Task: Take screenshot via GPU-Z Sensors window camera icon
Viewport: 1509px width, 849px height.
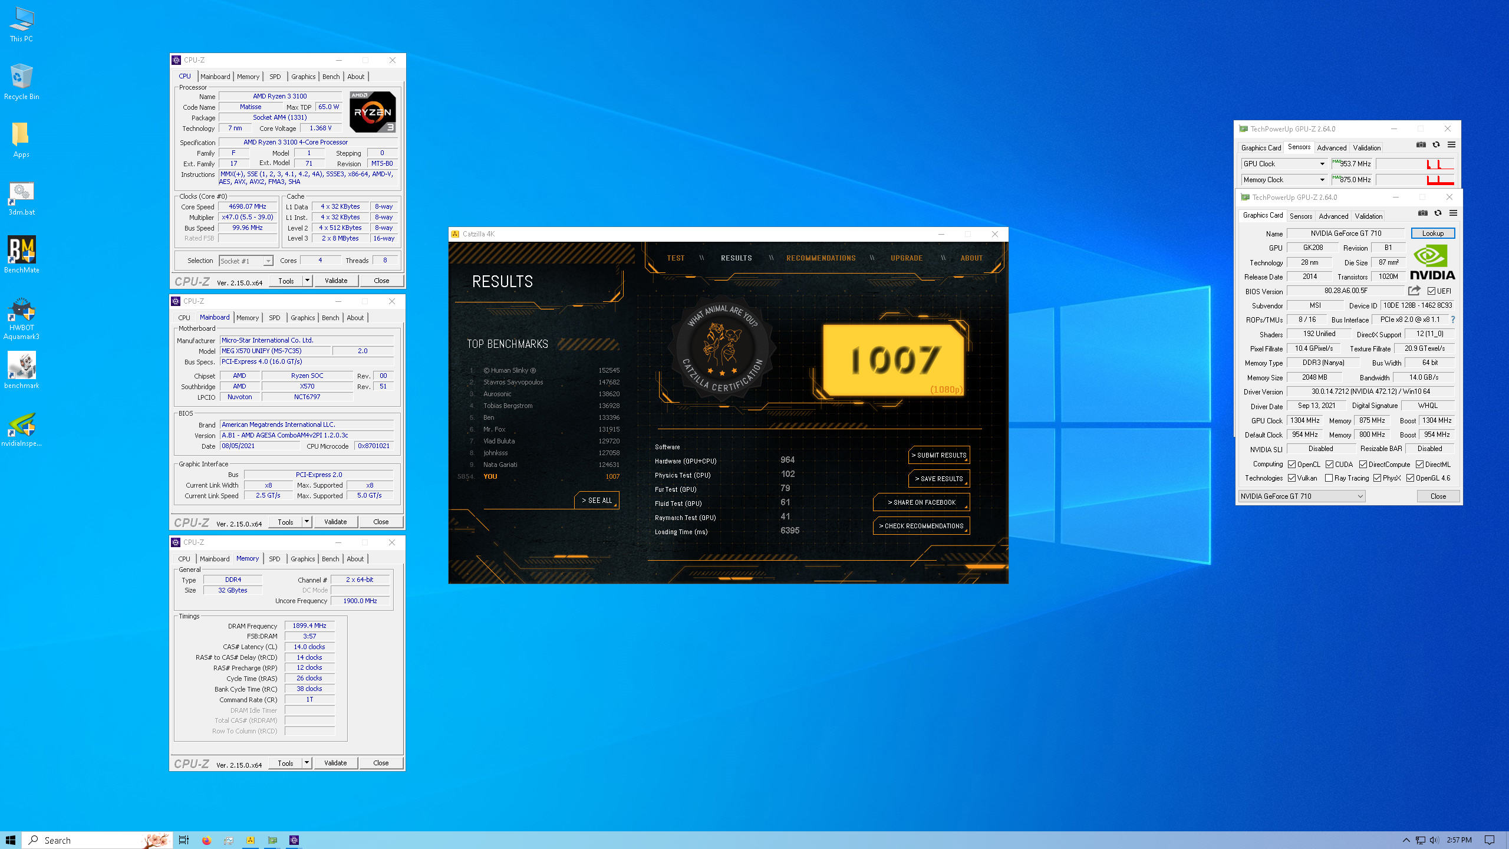Action: 1421,145
